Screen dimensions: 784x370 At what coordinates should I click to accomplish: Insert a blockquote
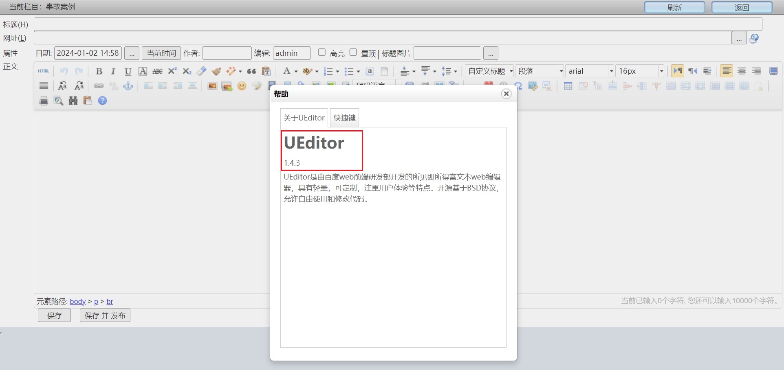point(251,71)
